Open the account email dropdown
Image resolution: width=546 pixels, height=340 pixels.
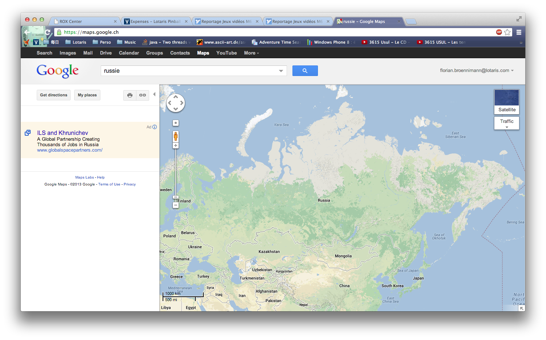[x=477, y=71]
